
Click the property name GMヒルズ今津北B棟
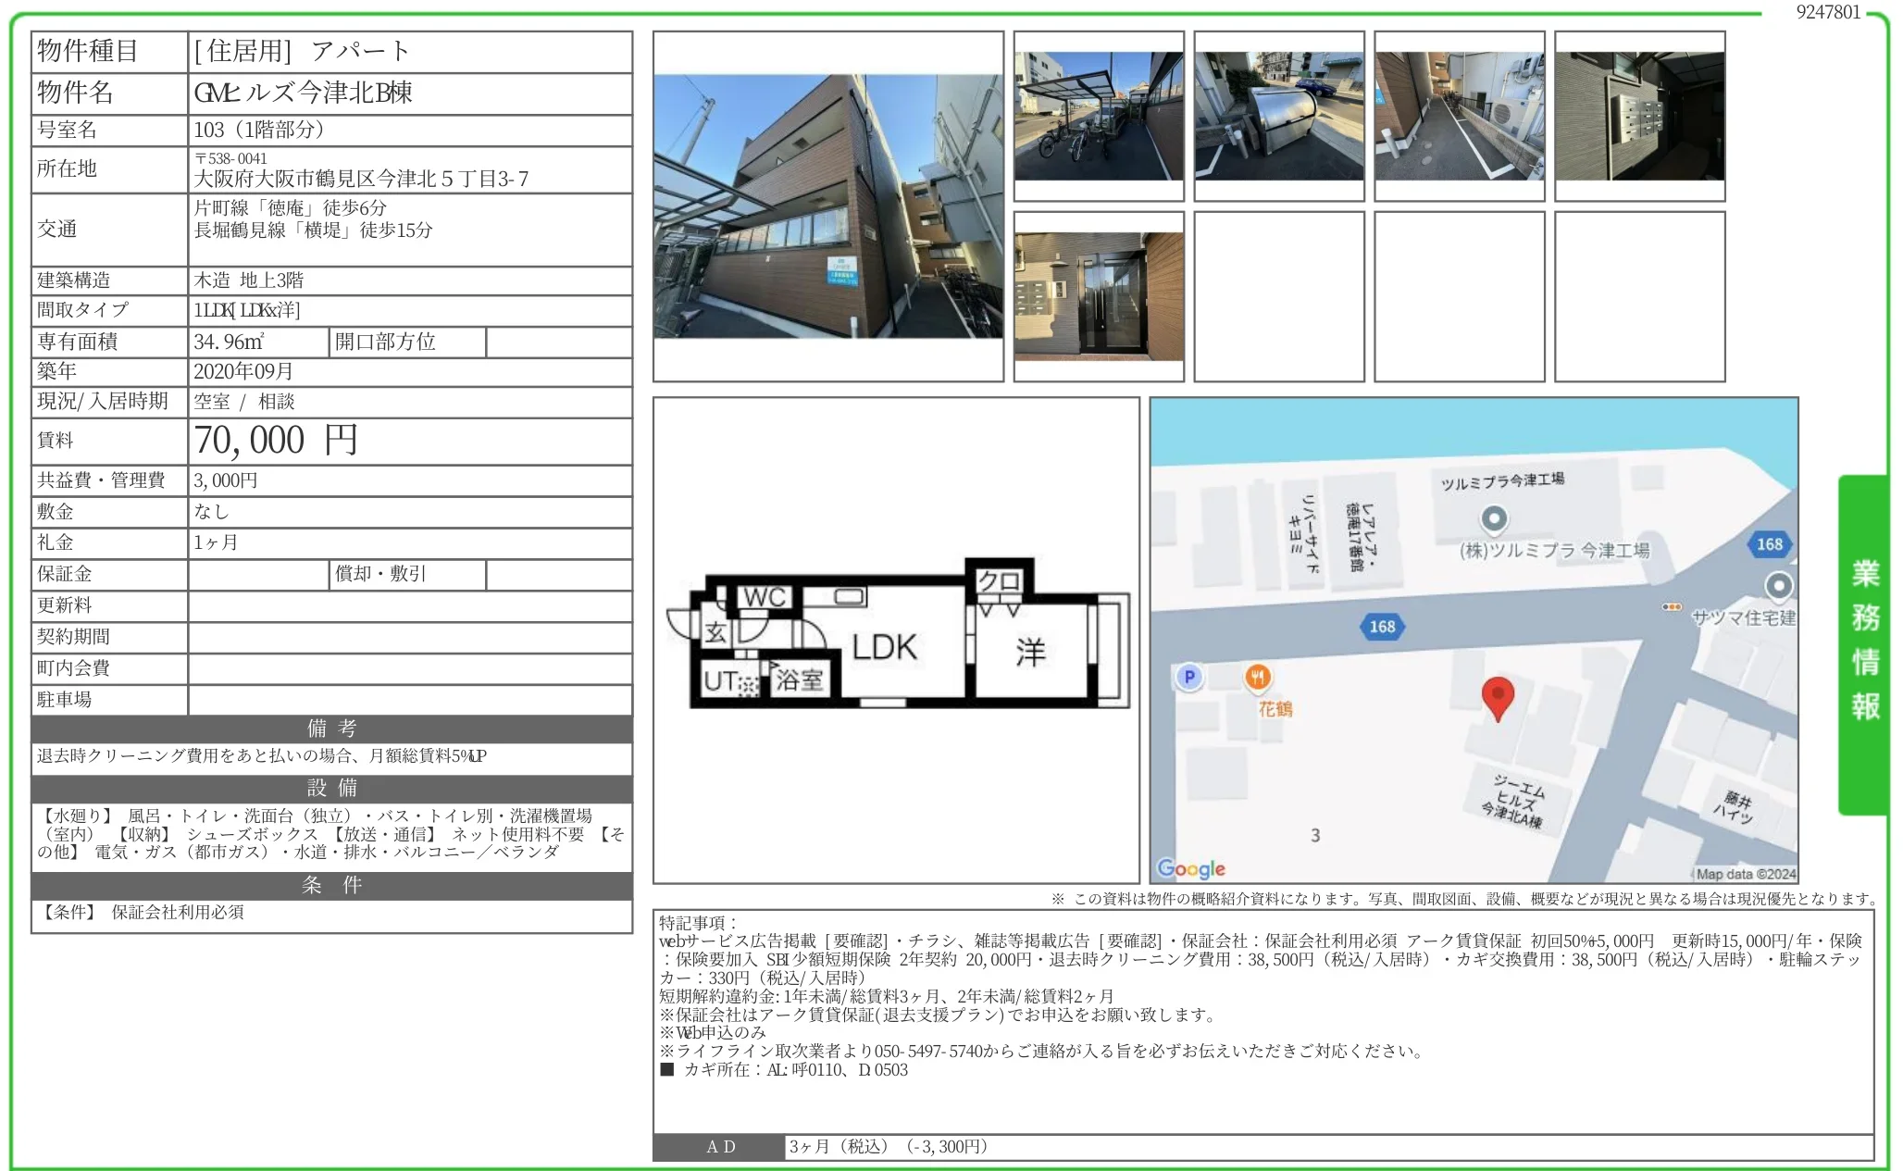pos(303,93)
